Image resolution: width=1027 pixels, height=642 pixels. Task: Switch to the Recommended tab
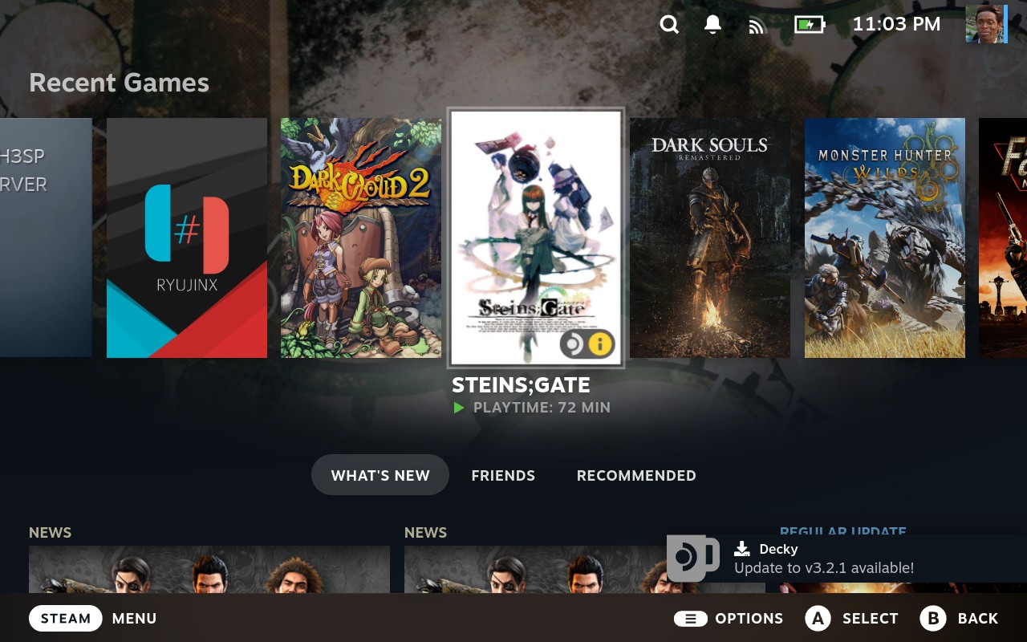click(636, 475)
